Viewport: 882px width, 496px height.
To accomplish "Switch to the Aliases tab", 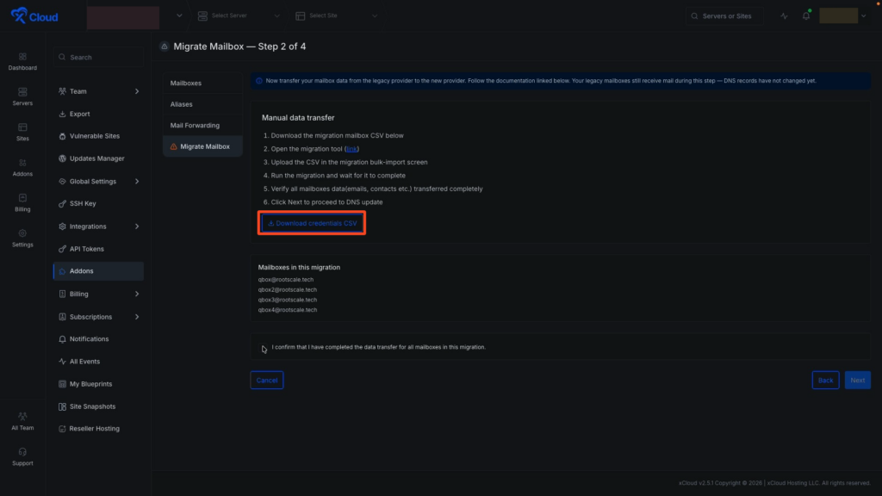I will click(202, 104).
